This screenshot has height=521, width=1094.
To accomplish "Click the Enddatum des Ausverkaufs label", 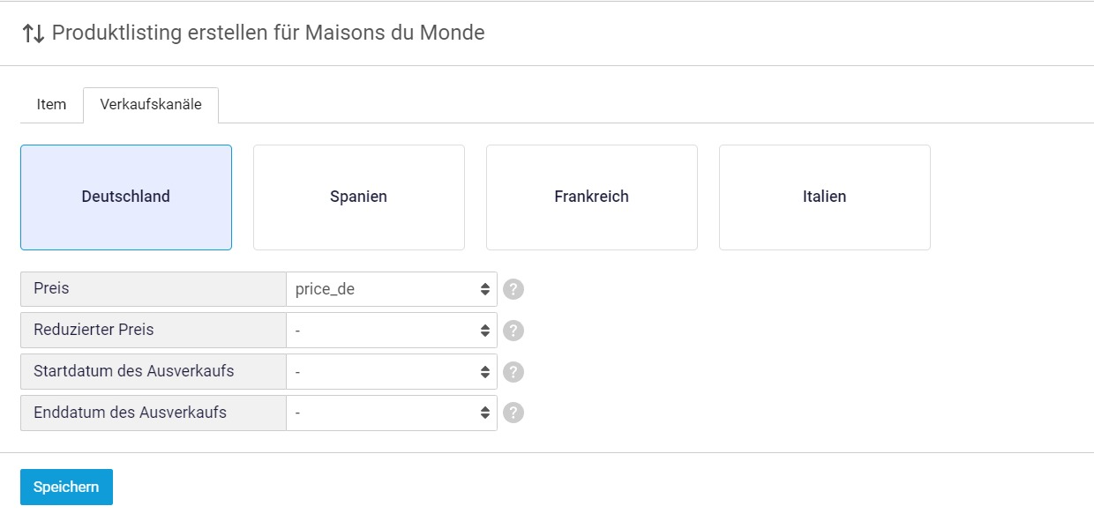I will tap(154, 413).
